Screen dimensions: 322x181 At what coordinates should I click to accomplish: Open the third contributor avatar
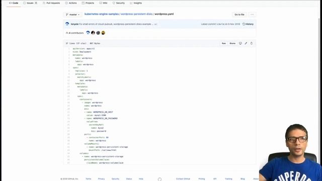(x=98, y=33)
